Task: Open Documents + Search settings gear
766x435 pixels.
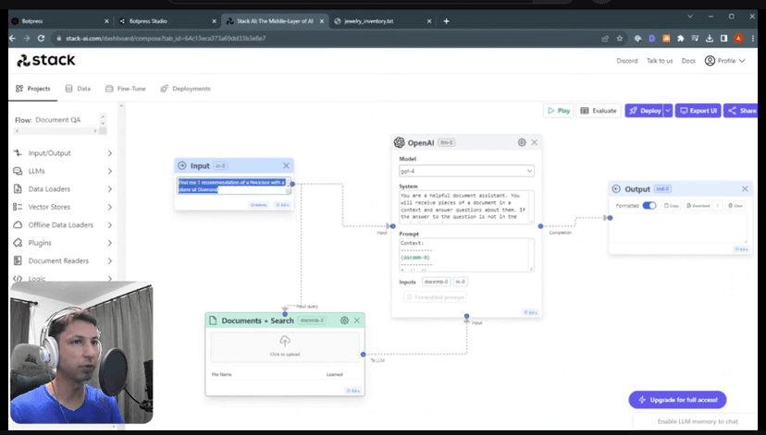Action: point(344,320)
